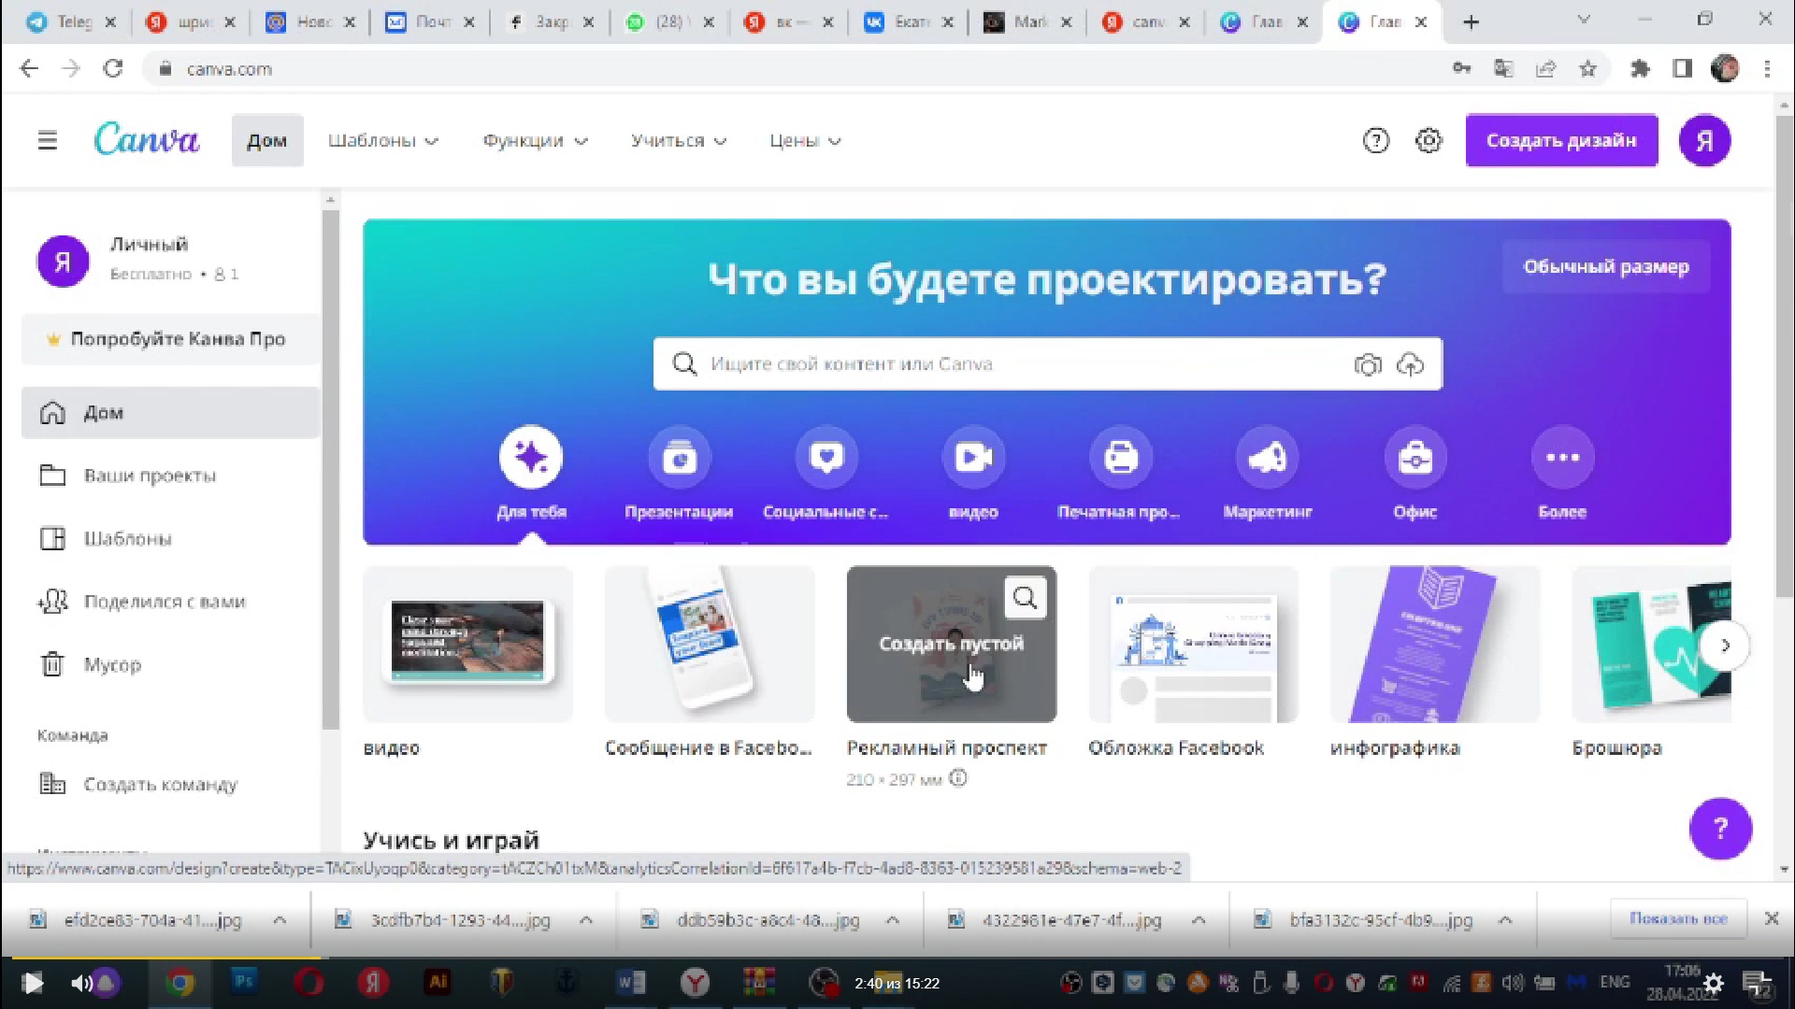
Task: Open the menu arrow for 4322961e-47e7 download
Action: (1199, 920)
